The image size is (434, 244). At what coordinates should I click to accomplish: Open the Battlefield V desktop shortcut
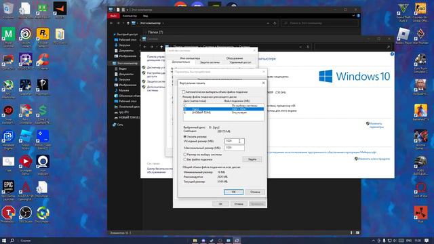[420, 113]
